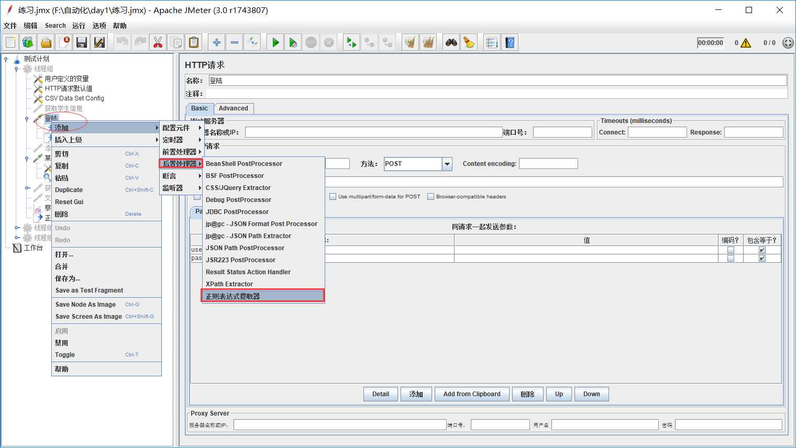The image size is (796, 448).
Task: Choose JSON Path PostProcessor
Action: point(263,248)
